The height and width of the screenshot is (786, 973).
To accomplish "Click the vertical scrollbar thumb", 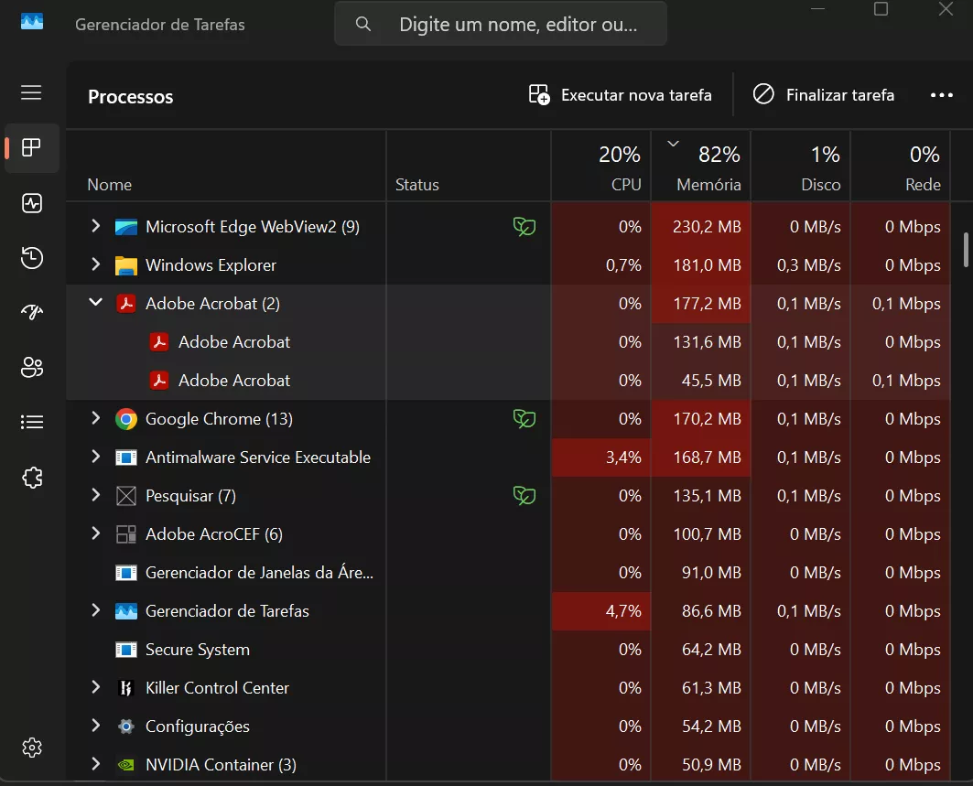I will [x=966, y=249].
